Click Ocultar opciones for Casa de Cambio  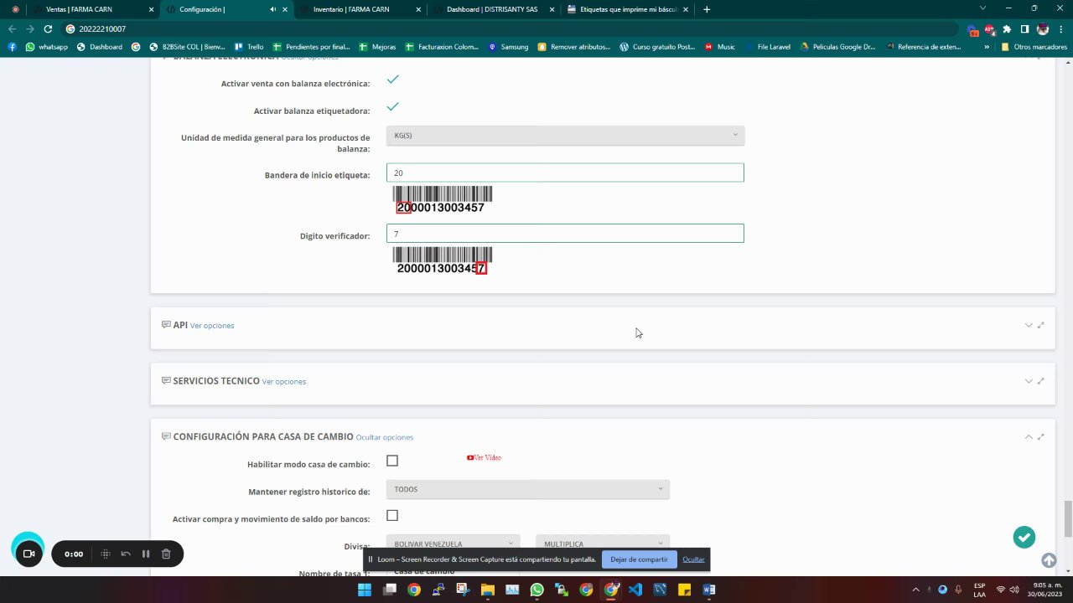385,437
